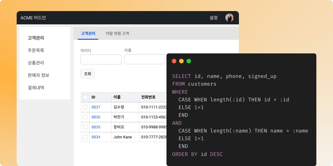
Task: Check the row for ID 8837
Action: (85, 107)
